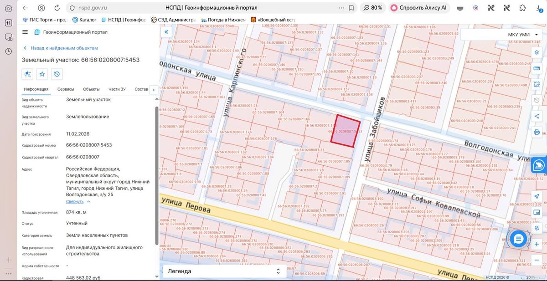Go back with browser arrow
The height and width of the screenshot is (281, 547).
(25, 8)
